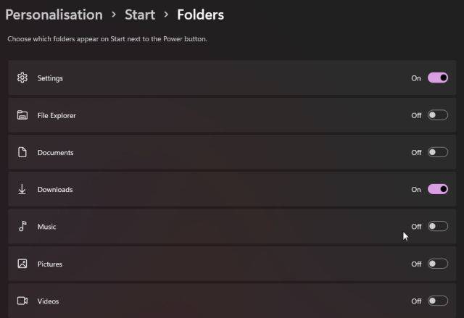Click the Folders breadcrumb title

200,14
